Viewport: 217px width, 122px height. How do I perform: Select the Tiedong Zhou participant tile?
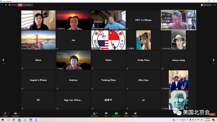point(108,80)
